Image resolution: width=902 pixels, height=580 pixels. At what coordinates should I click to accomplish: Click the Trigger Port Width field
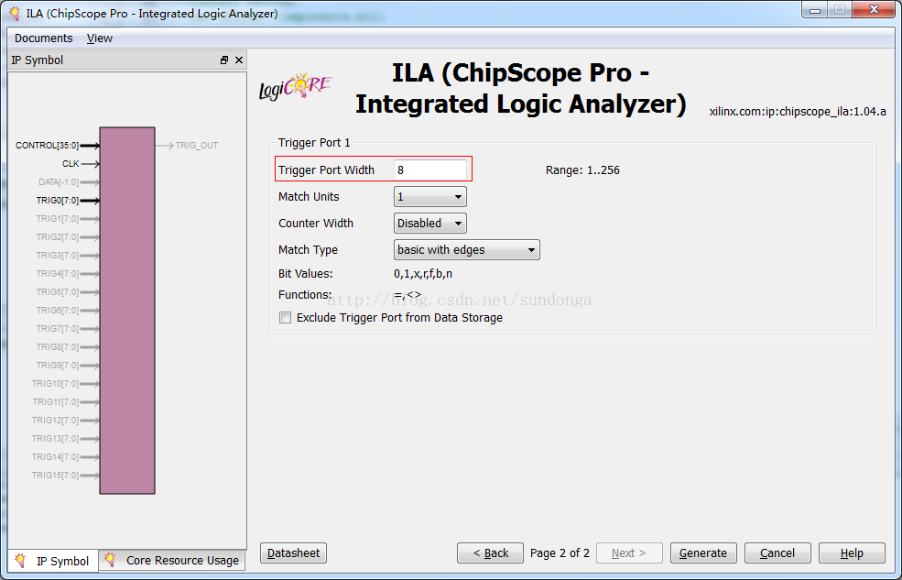click(x=430, y=170)
